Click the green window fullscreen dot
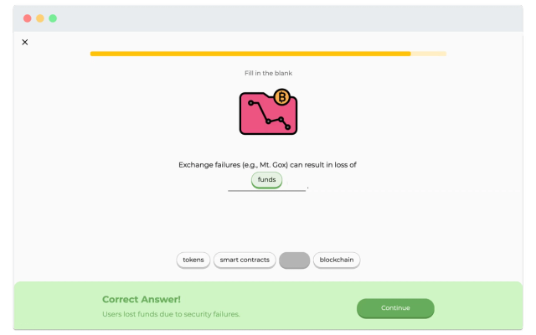The image size is (536, 335). [53, 18]
